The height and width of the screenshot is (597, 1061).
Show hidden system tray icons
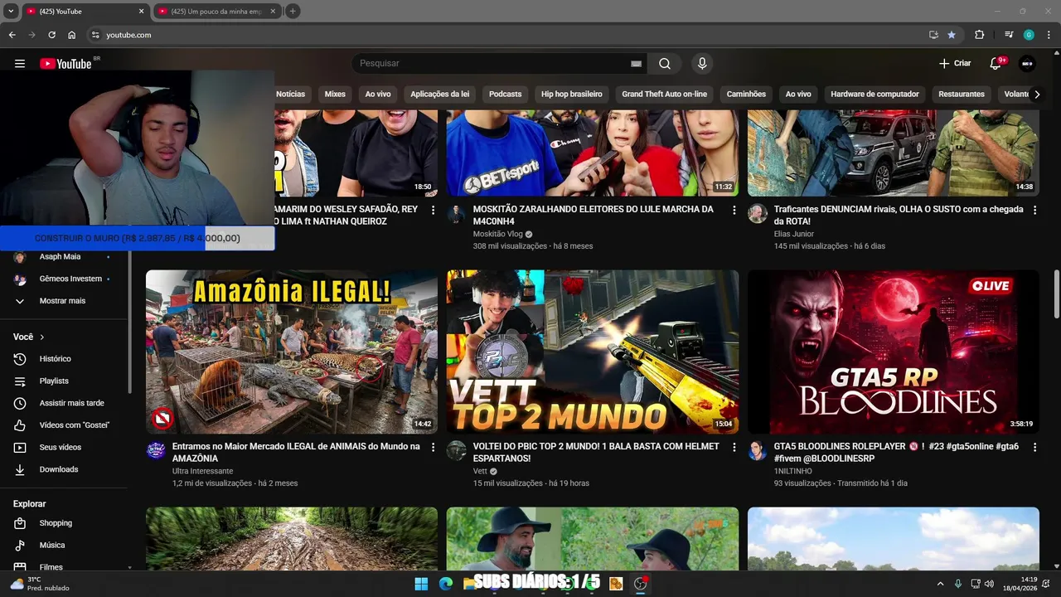click(940, 584)
